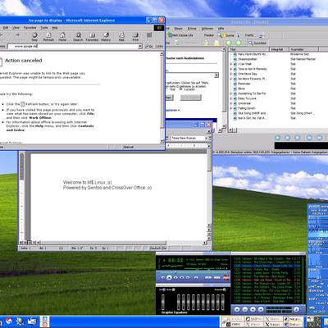Hit the Refresh icon in Internet Explorer toolbar
This screenshot has width=328, height=328.
coord(48,37)
